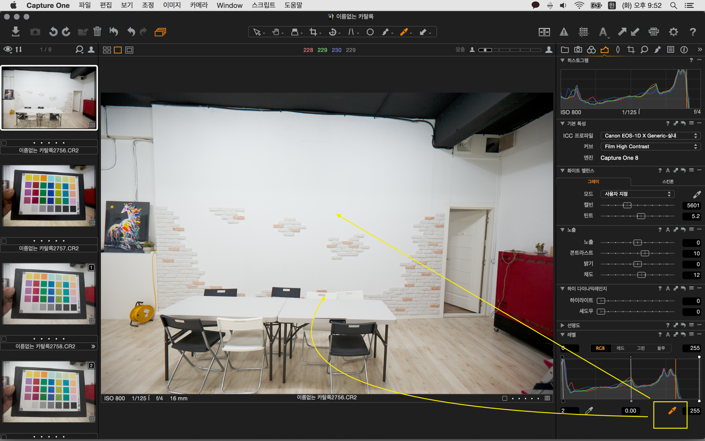Select the hand pan tool
The width and height of the screenshot is (705, 441).
click(276, 32)
